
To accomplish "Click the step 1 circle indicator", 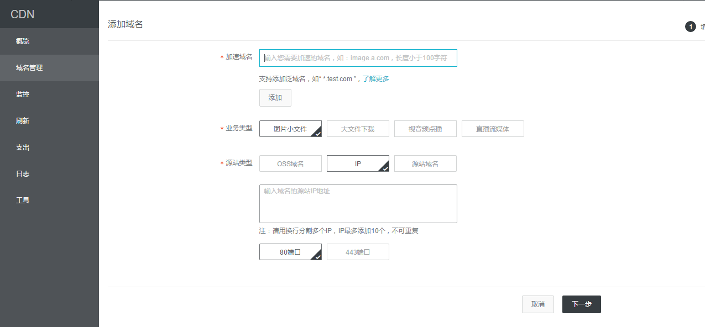I will pos(690,27).
